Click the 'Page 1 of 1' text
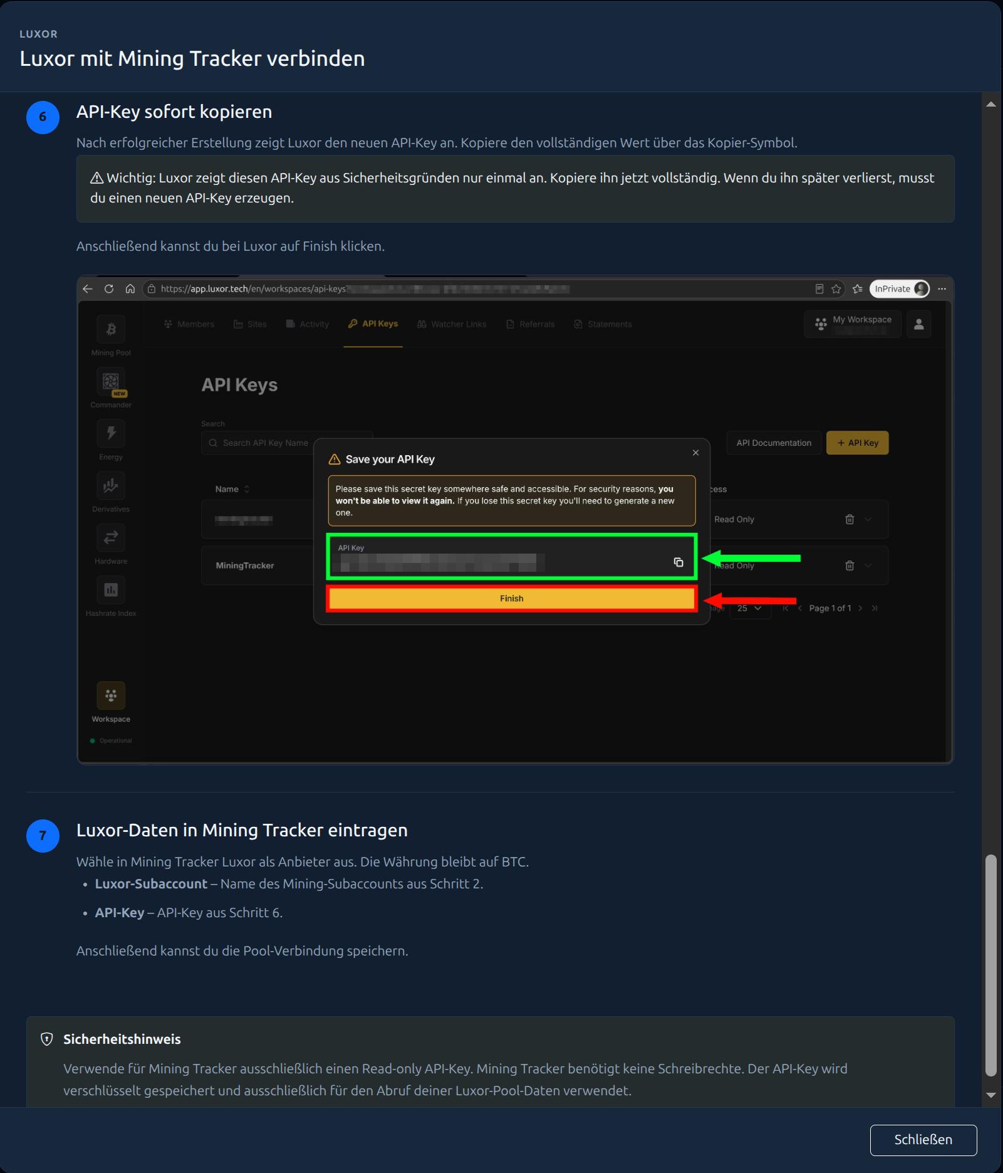This screenshot has width=1003, height=1173. [830, 608]
